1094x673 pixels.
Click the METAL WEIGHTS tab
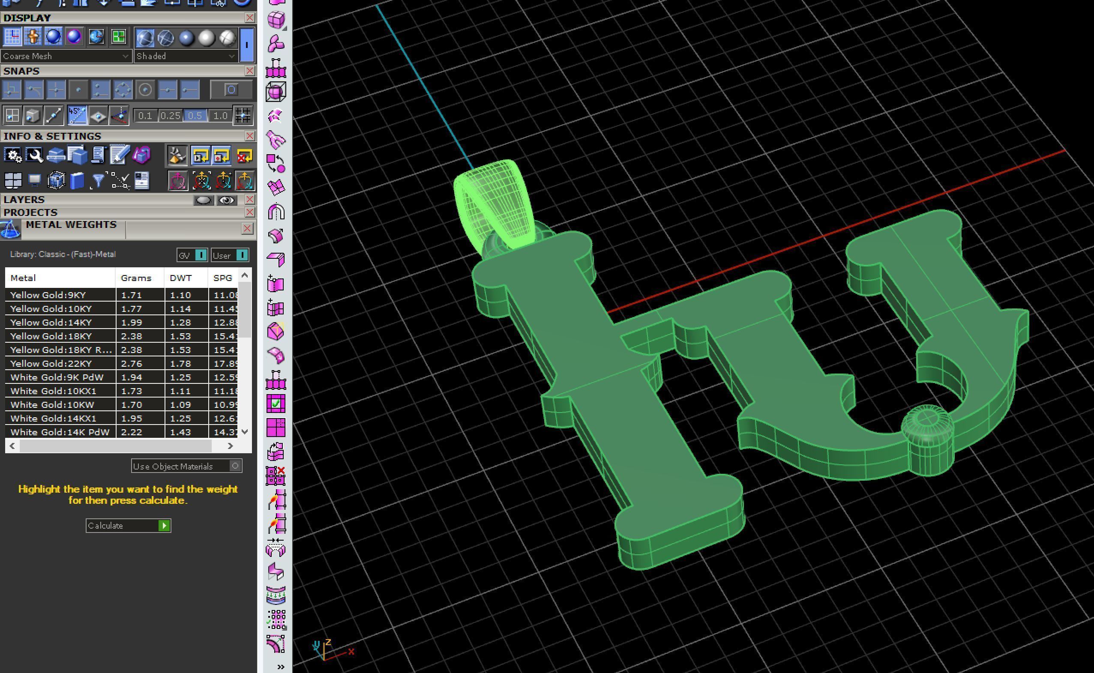(71, 225)
